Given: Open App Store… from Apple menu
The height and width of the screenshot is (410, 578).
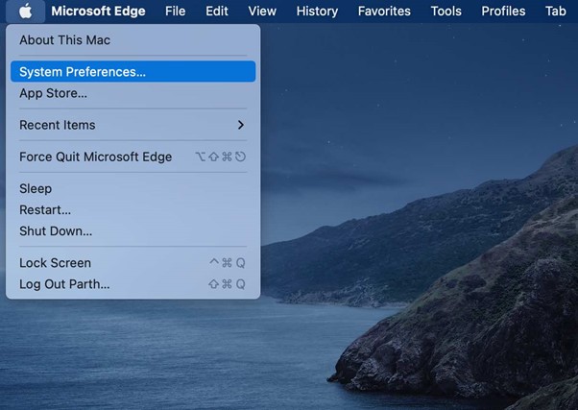Looking at the screenshot, I should pyautogui.click(x=133, y=93).
